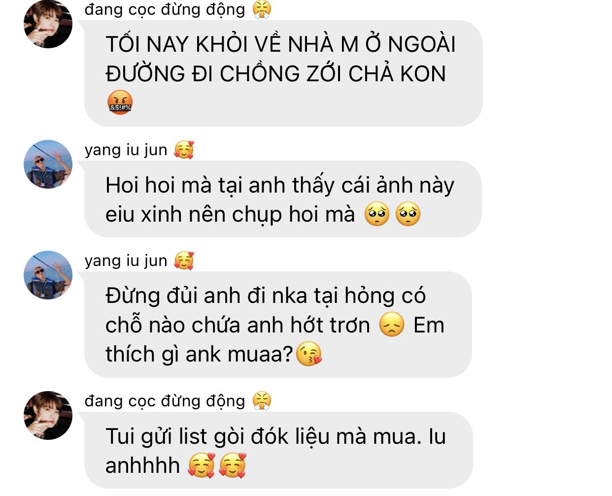Click the hearts-face emoji beside the first "yang iu jun"
The height and width of the screenshot is (496, 612).
click(184, 150)
